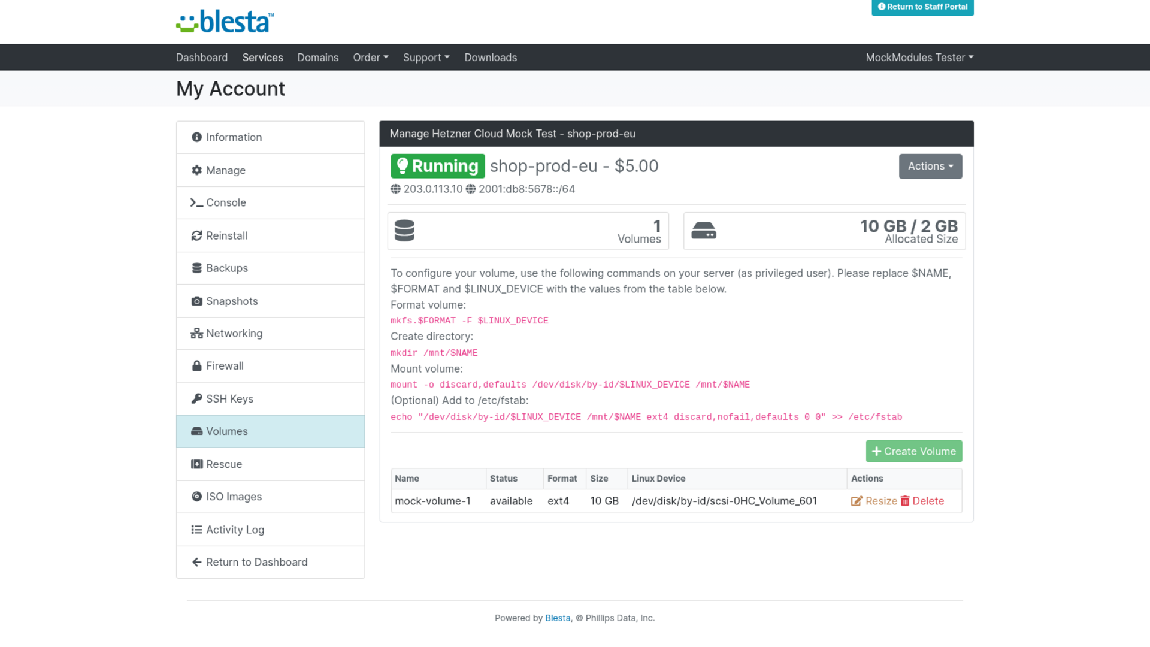Screen dimensions: 1150x647
Task: Click the Snapshots camera icon
Action: (196, 301)
